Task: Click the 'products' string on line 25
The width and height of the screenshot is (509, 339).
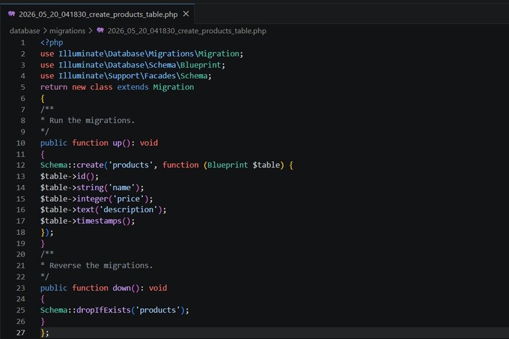Action: tap(158, 310)
